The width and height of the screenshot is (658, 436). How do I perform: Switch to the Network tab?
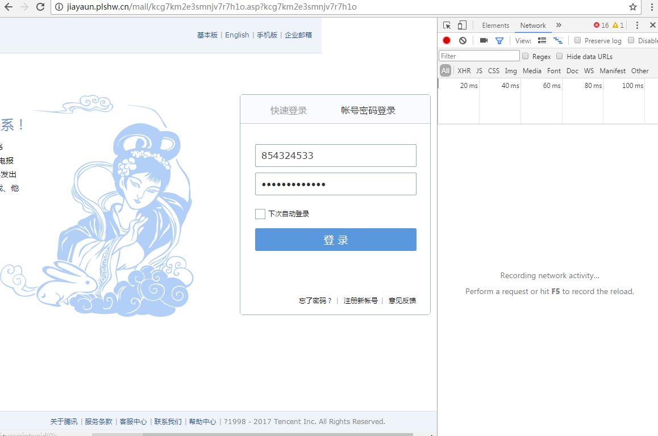pos(533,25)
